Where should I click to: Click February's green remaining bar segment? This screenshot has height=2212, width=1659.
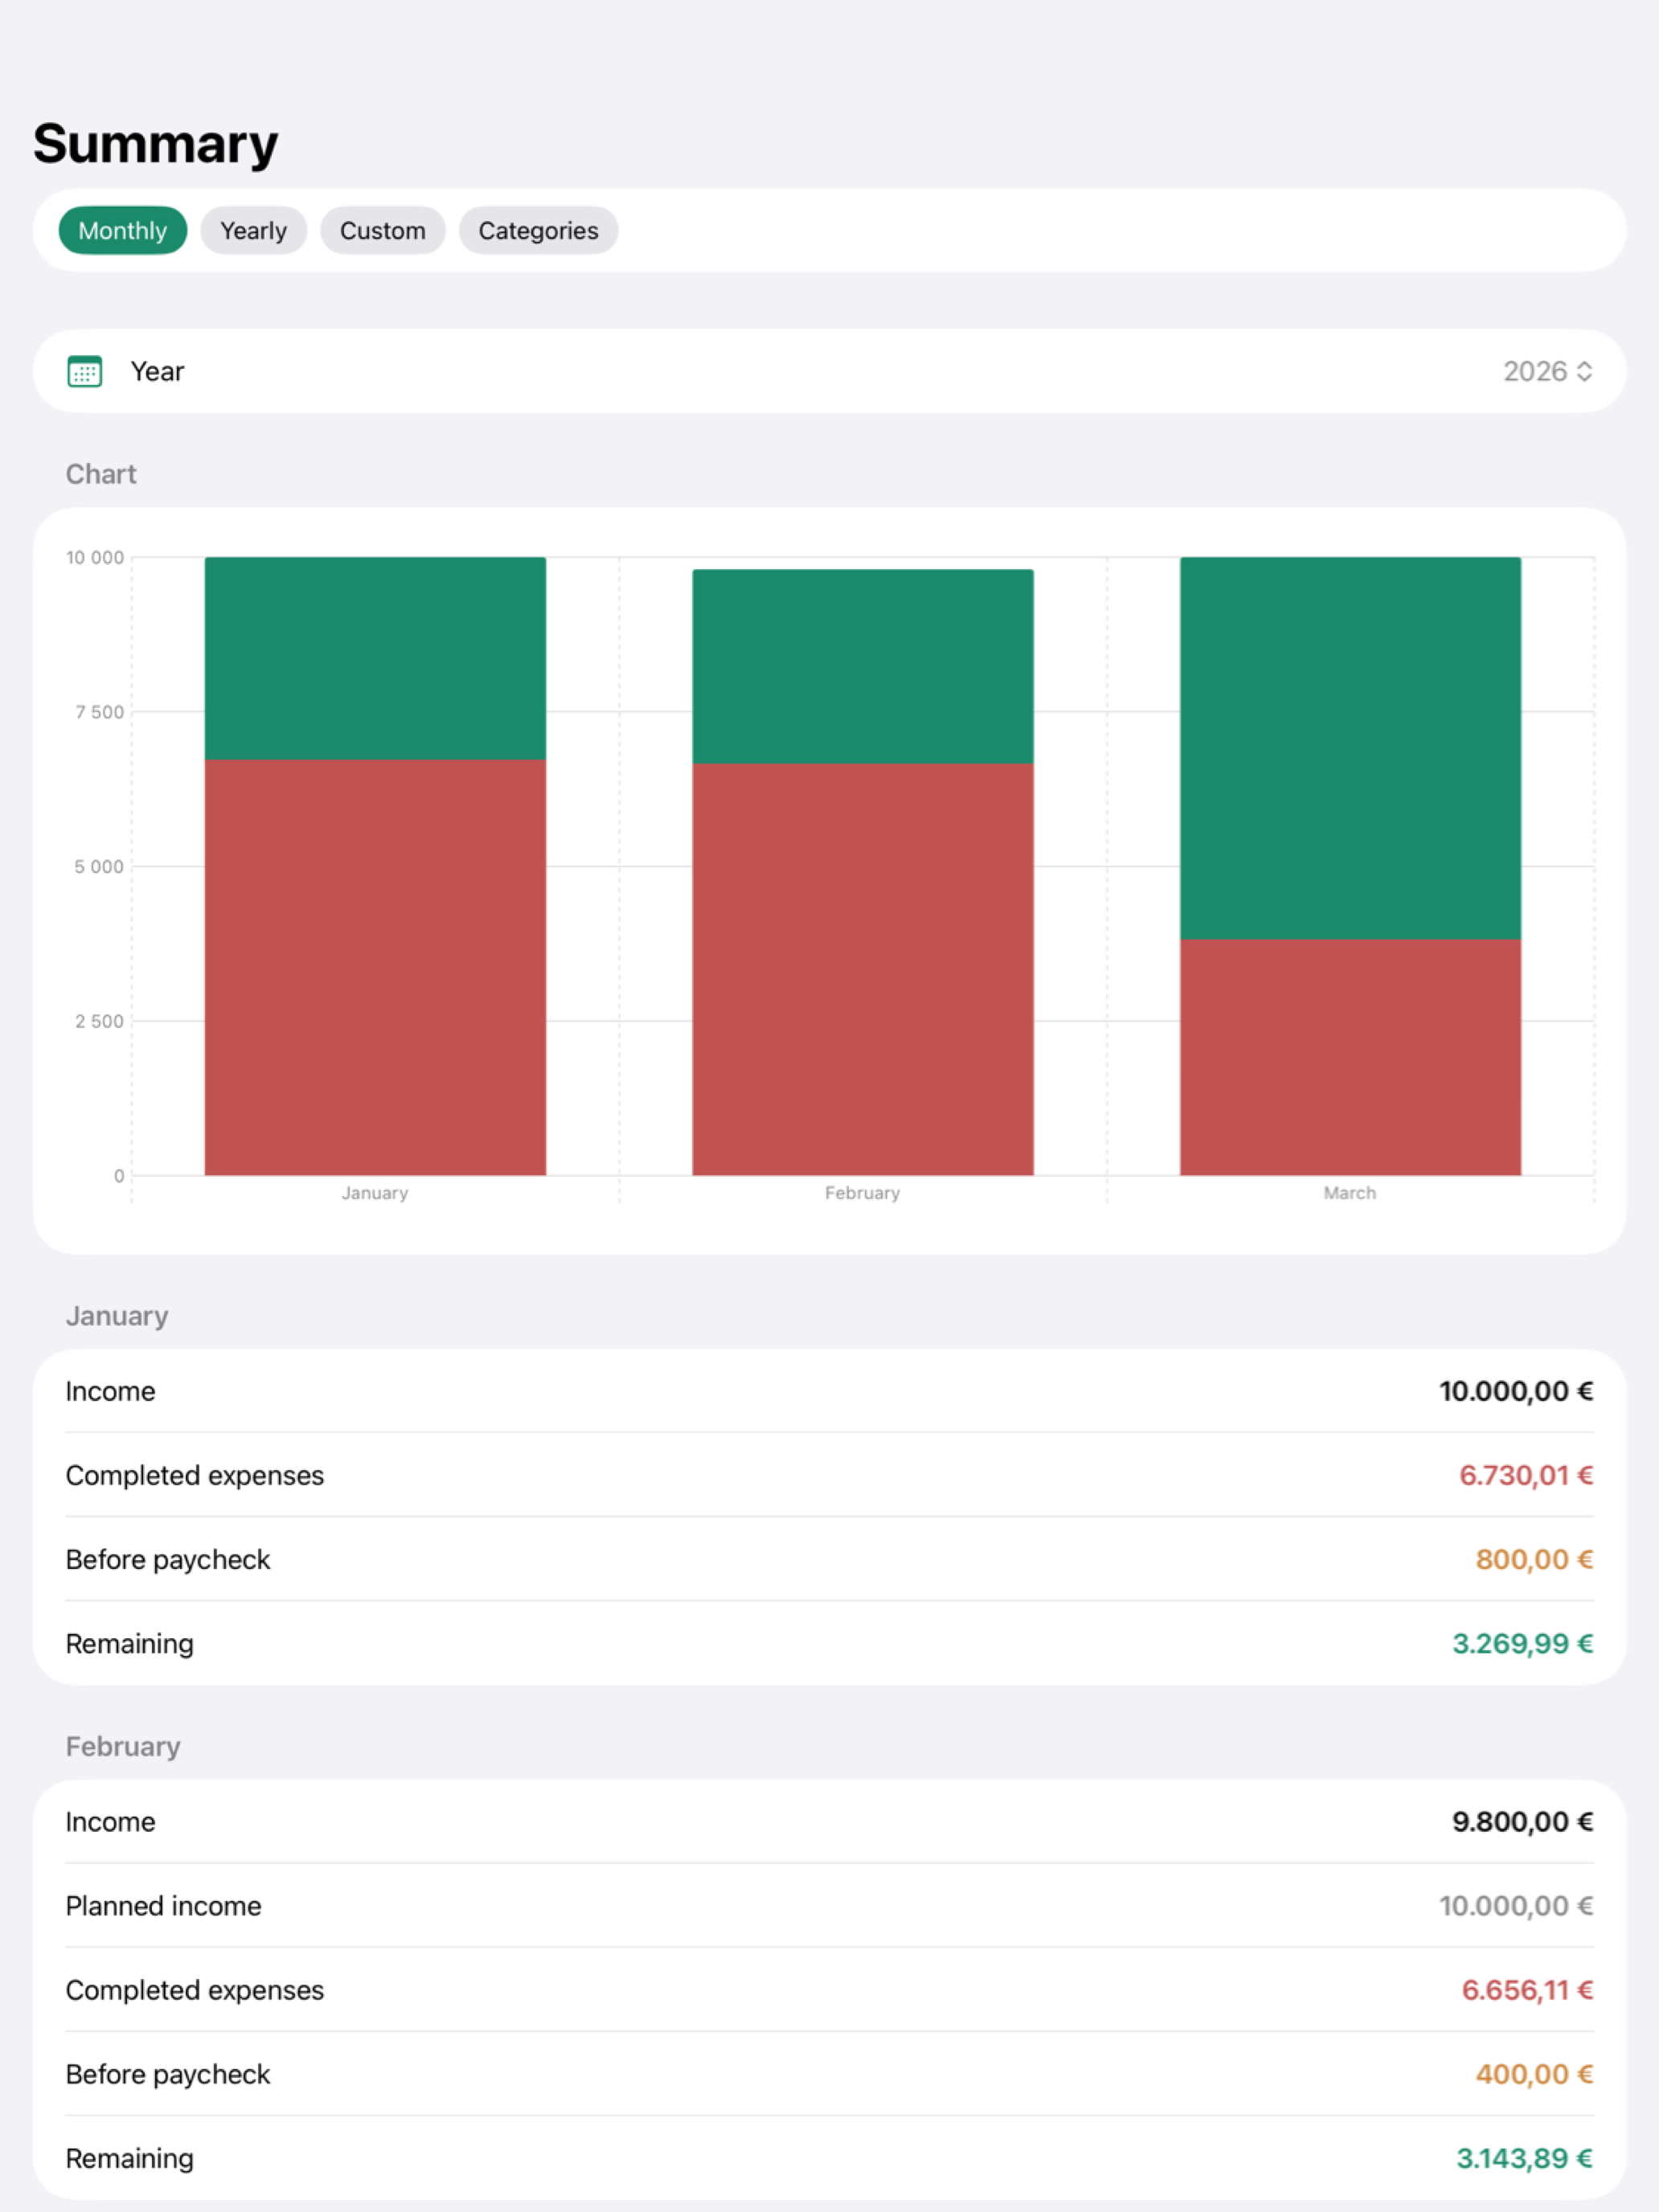862,666
